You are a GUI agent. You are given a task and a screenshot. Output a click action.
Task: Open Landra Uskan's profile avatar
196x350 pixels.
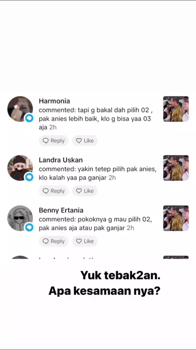pos(20,168)
